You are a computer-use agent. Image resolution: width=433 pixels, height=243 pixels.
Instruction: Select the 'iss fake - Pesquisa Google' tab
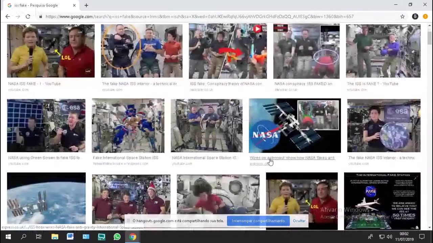pyautogui.click(x=41, y=5)
